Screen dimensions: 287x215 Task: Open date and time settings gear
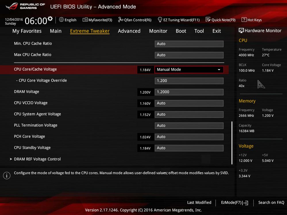50,19
